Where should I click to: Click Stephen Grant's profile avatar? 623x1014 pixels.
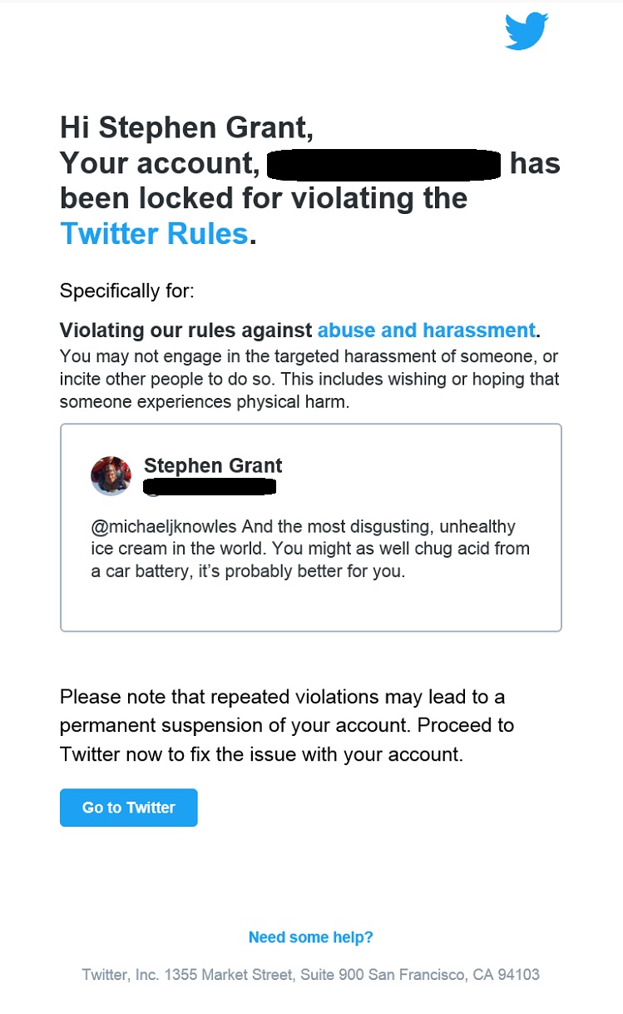(x=111, y=476)
